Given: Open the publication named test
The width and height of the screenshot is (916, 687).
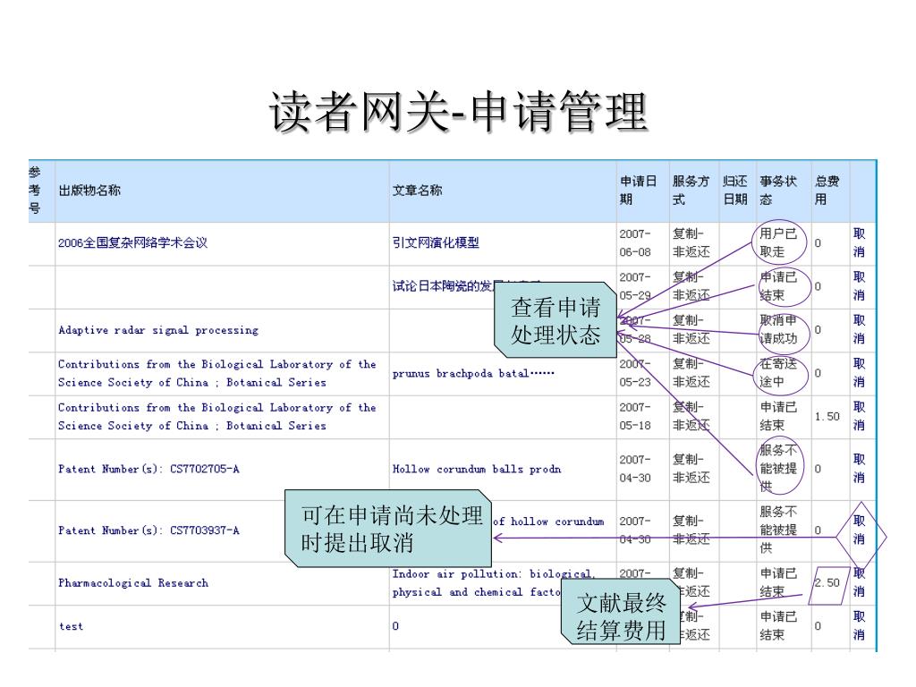Looking at the screenshot, I should [x=71, y=626].
